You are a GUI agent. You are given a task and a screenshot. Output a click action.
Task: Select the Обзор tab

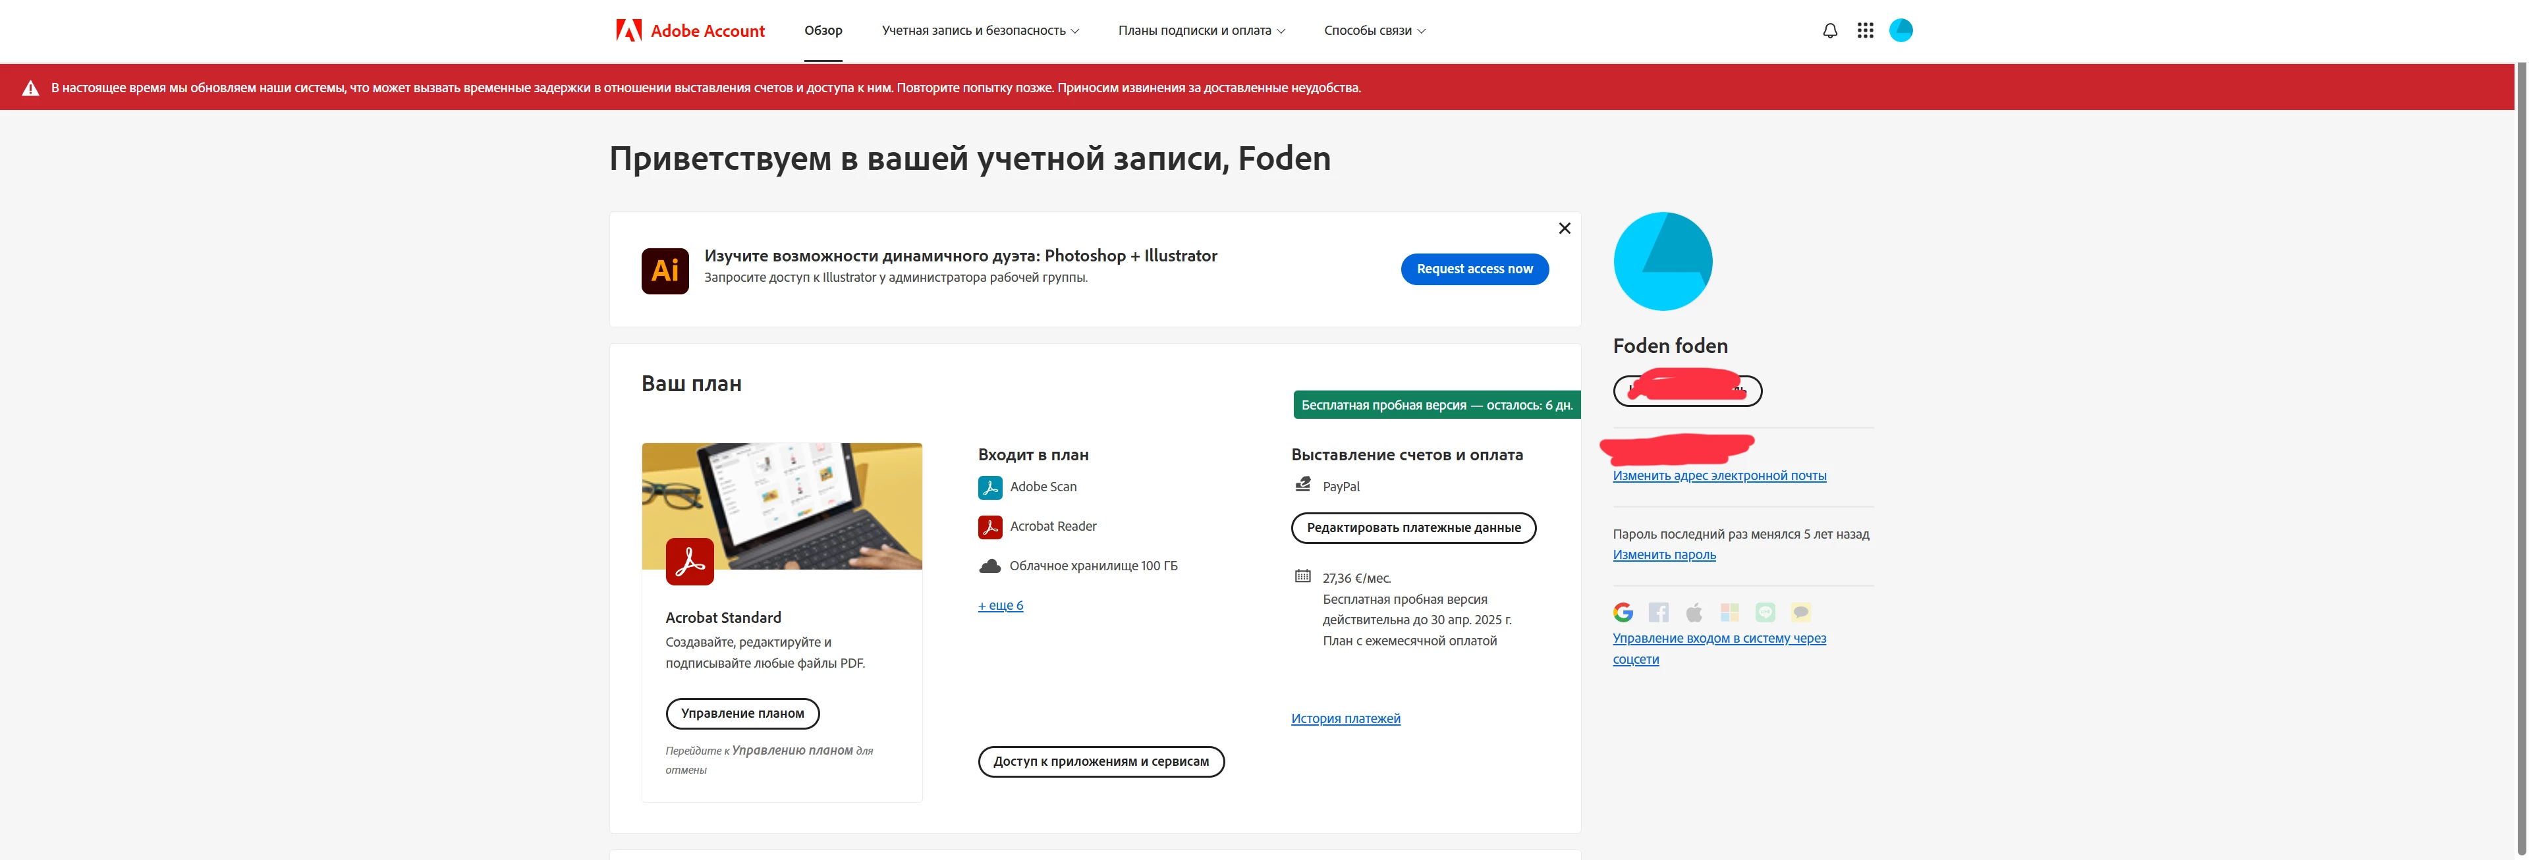(823, 30)
